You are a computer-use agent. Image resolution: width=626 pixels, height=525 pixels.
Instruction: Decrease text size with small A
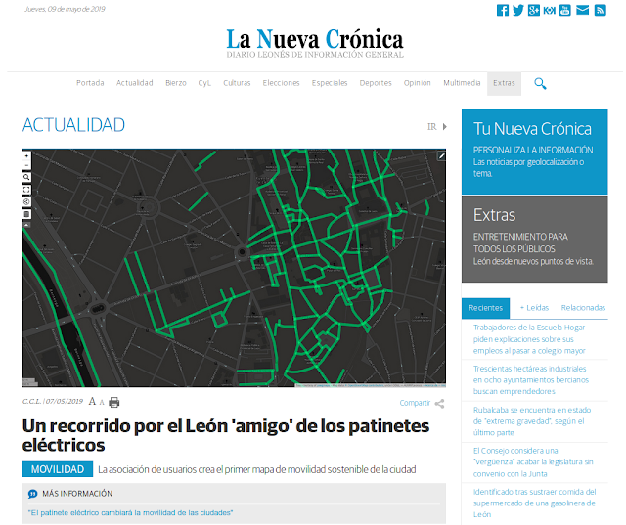102,403
